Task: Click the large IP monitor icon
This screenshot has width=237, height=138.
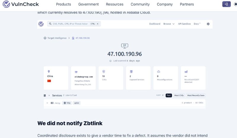Action: (x=125, y=46)
